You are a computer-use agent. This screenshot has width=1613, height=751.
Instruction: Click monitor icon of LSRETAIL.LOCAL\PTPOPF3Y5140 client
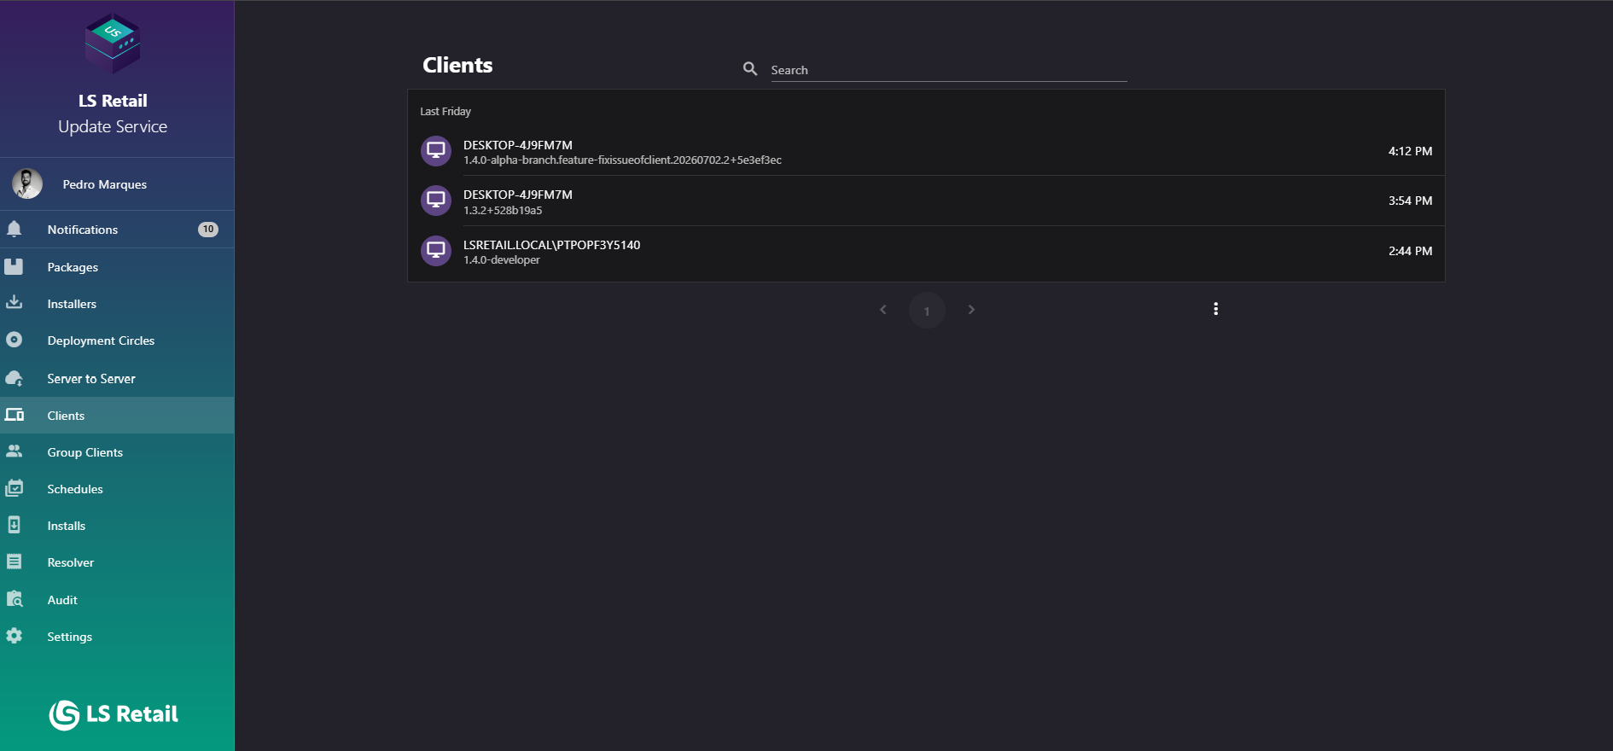436,251
